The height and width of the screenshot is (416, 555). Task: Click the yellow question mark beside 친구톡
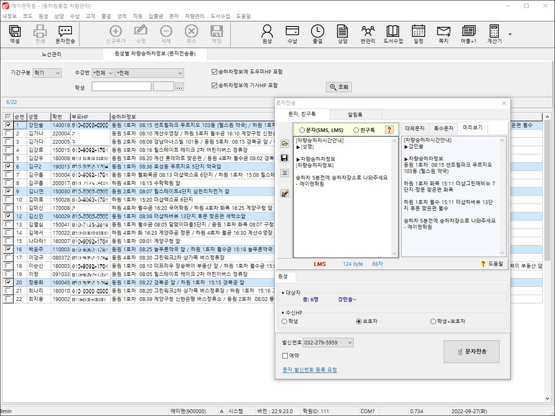coord(389,130)
